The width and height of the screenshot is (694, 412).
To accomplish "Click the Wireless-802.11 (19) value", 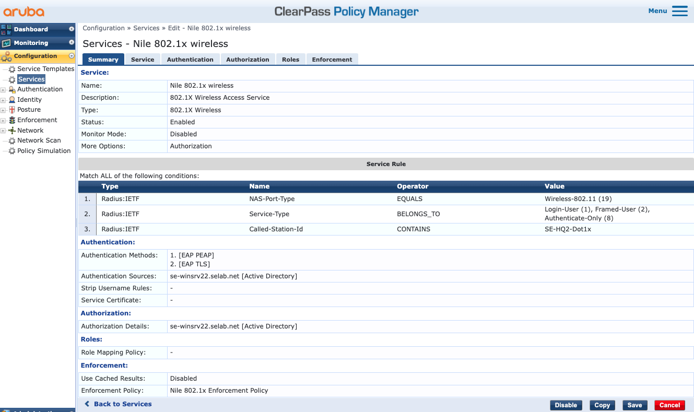I will (578, 199).
